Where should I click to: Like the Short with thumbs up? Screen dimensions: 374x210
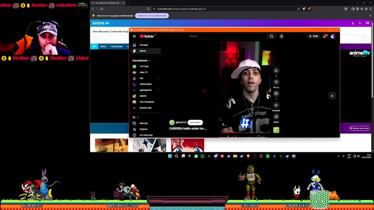click(276, 70)
